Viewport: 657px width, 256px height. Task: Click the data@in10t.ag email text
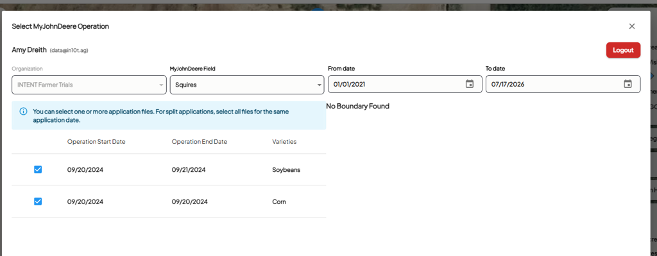click(69, 50)
